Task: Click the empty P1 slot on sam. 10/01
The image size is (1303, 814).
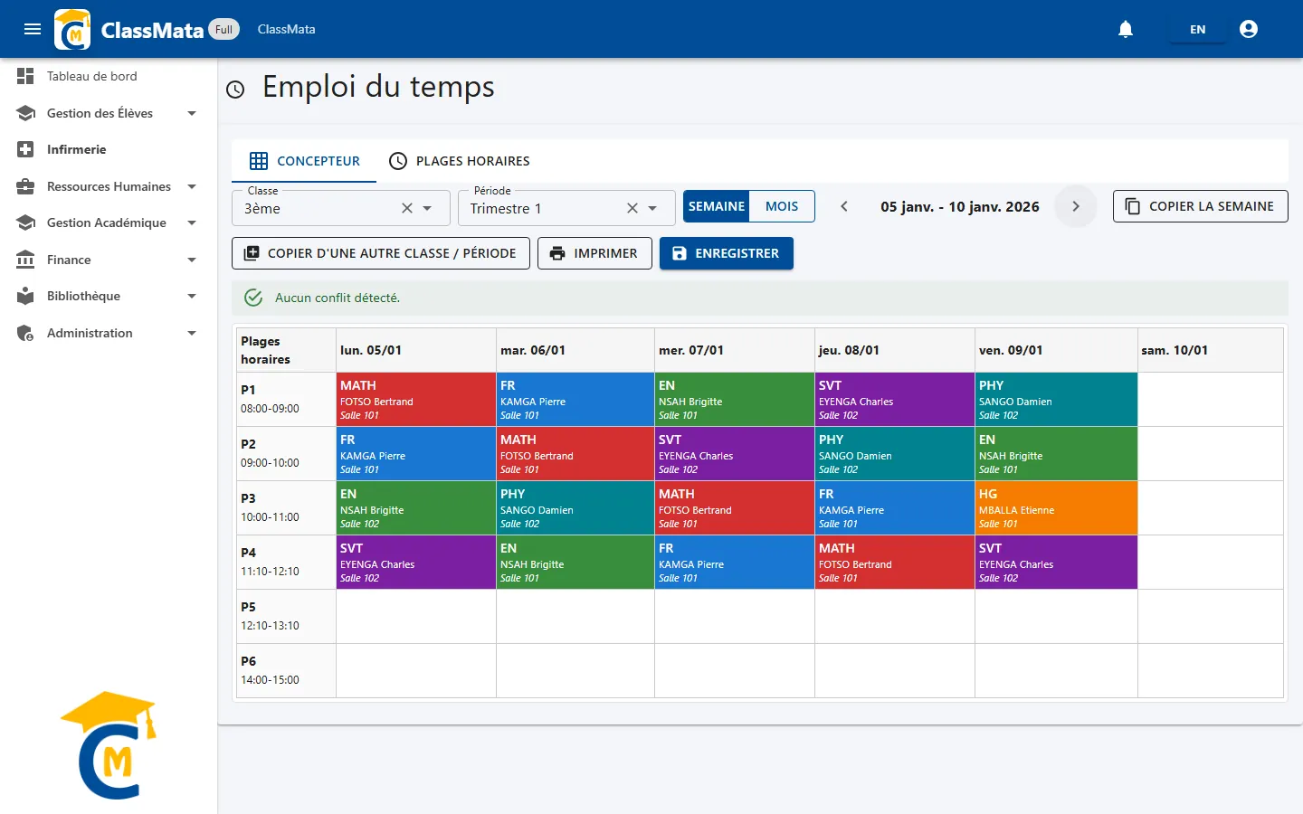Action: pyautogui.click(x=1211, y=399)
